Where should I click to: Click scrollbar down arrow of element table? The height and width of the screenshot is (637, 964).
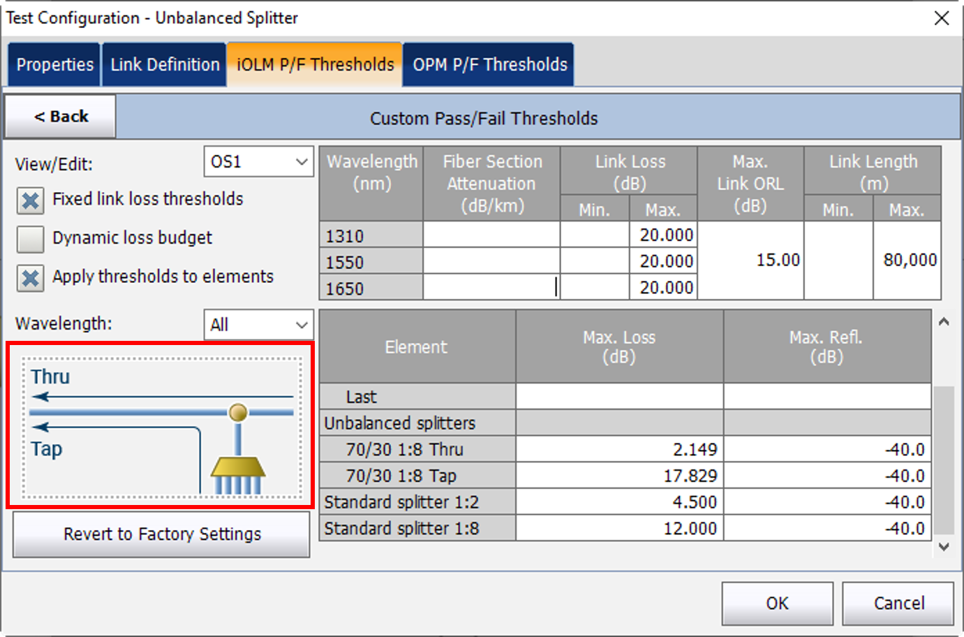(x=944, y=547)
